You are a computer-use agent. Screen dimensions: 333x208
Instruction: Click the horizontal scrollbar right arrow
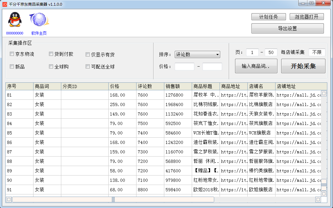coord(318,199)
